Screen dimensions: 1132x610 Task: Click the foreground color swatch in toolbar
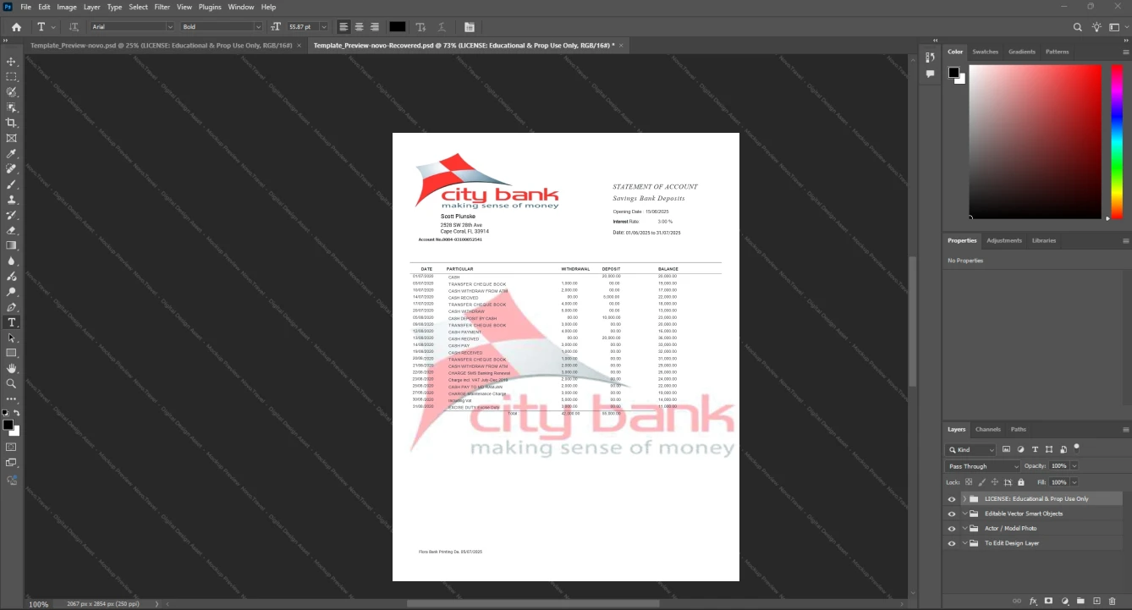pyautogui.click(x=8, y=424)
